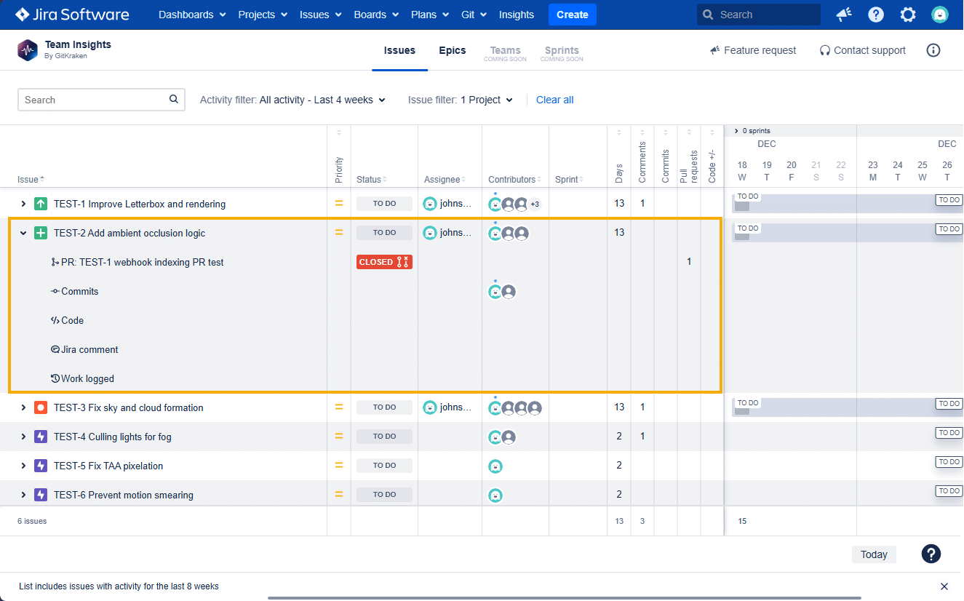Image resolution: width=964 pixels, height=601 pixels.
Task: Open the Projects menu
Action: [x=263, y=15]
